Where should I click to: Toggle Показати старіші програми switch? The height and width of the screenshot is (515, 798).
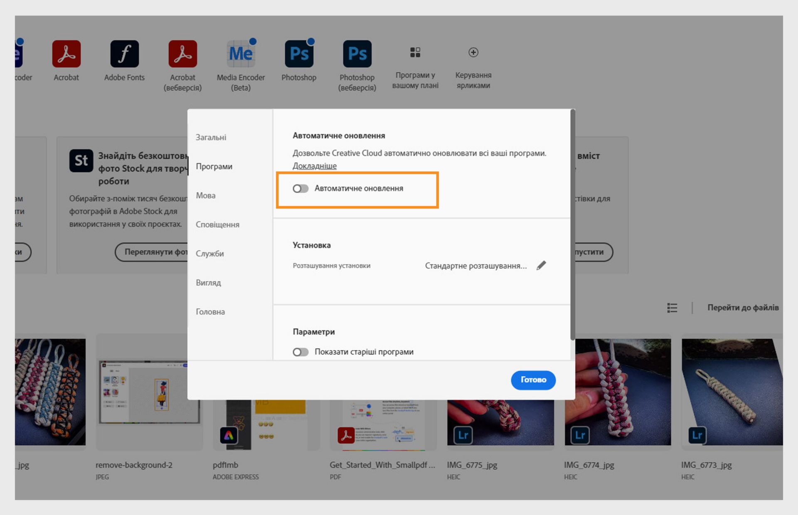(x=300, y=352)
